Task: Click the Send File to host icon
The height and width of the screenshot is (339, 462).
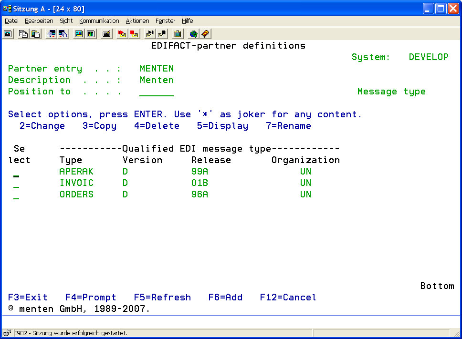Action: click(51, 34)
